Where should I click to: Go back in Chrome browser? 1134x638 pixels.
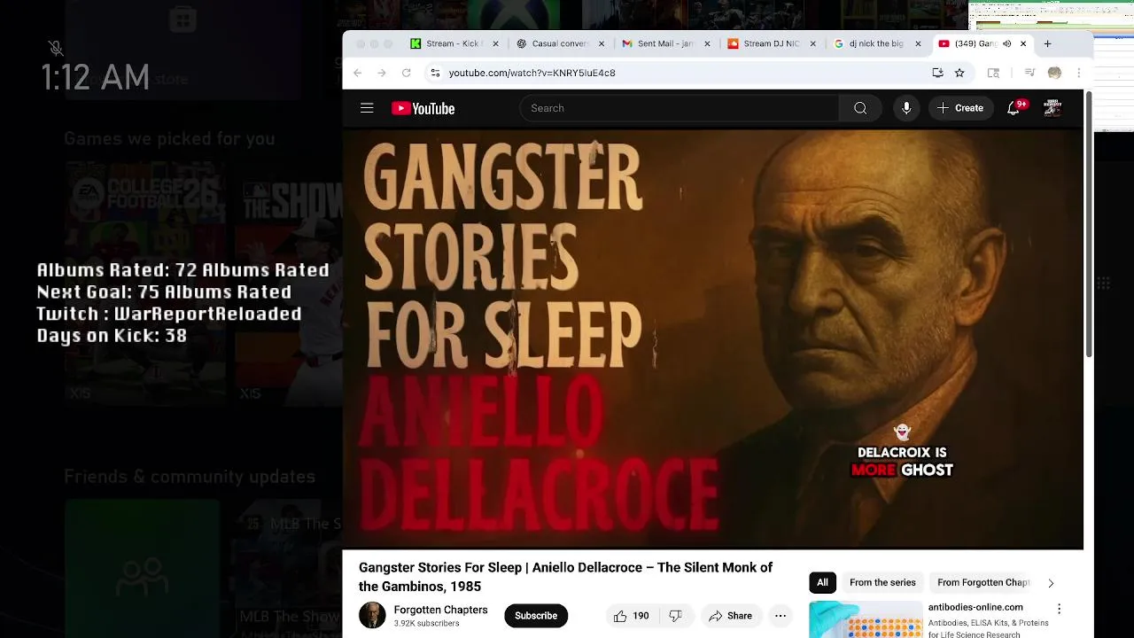click(358, 73)
